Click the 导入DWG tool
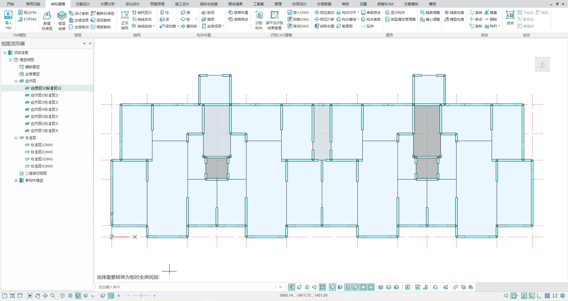The width and height of the screenshot is (568, 301). click(298, 12)
